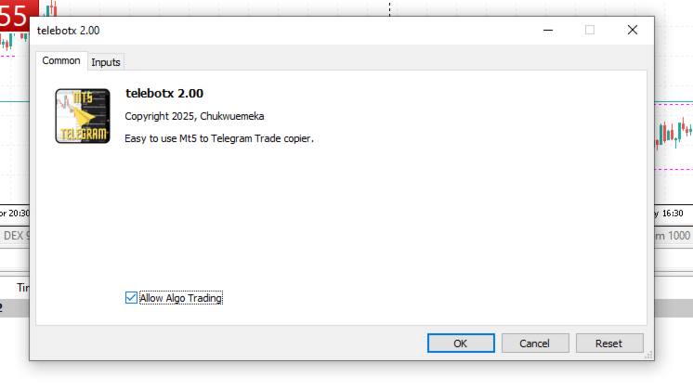Minimize the telebotx 2.00 window
693x389 pixels.
coord(548,30)
